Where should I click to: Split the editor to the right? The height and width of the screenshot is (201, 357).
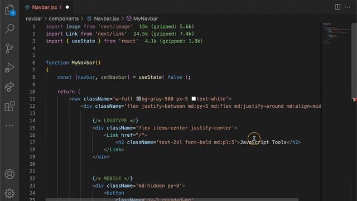pos(337,7)
